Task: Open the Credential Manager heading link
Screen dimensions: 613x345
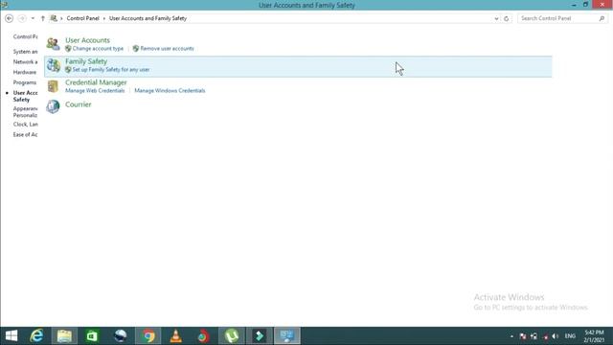Action: [x=96, y=82]
